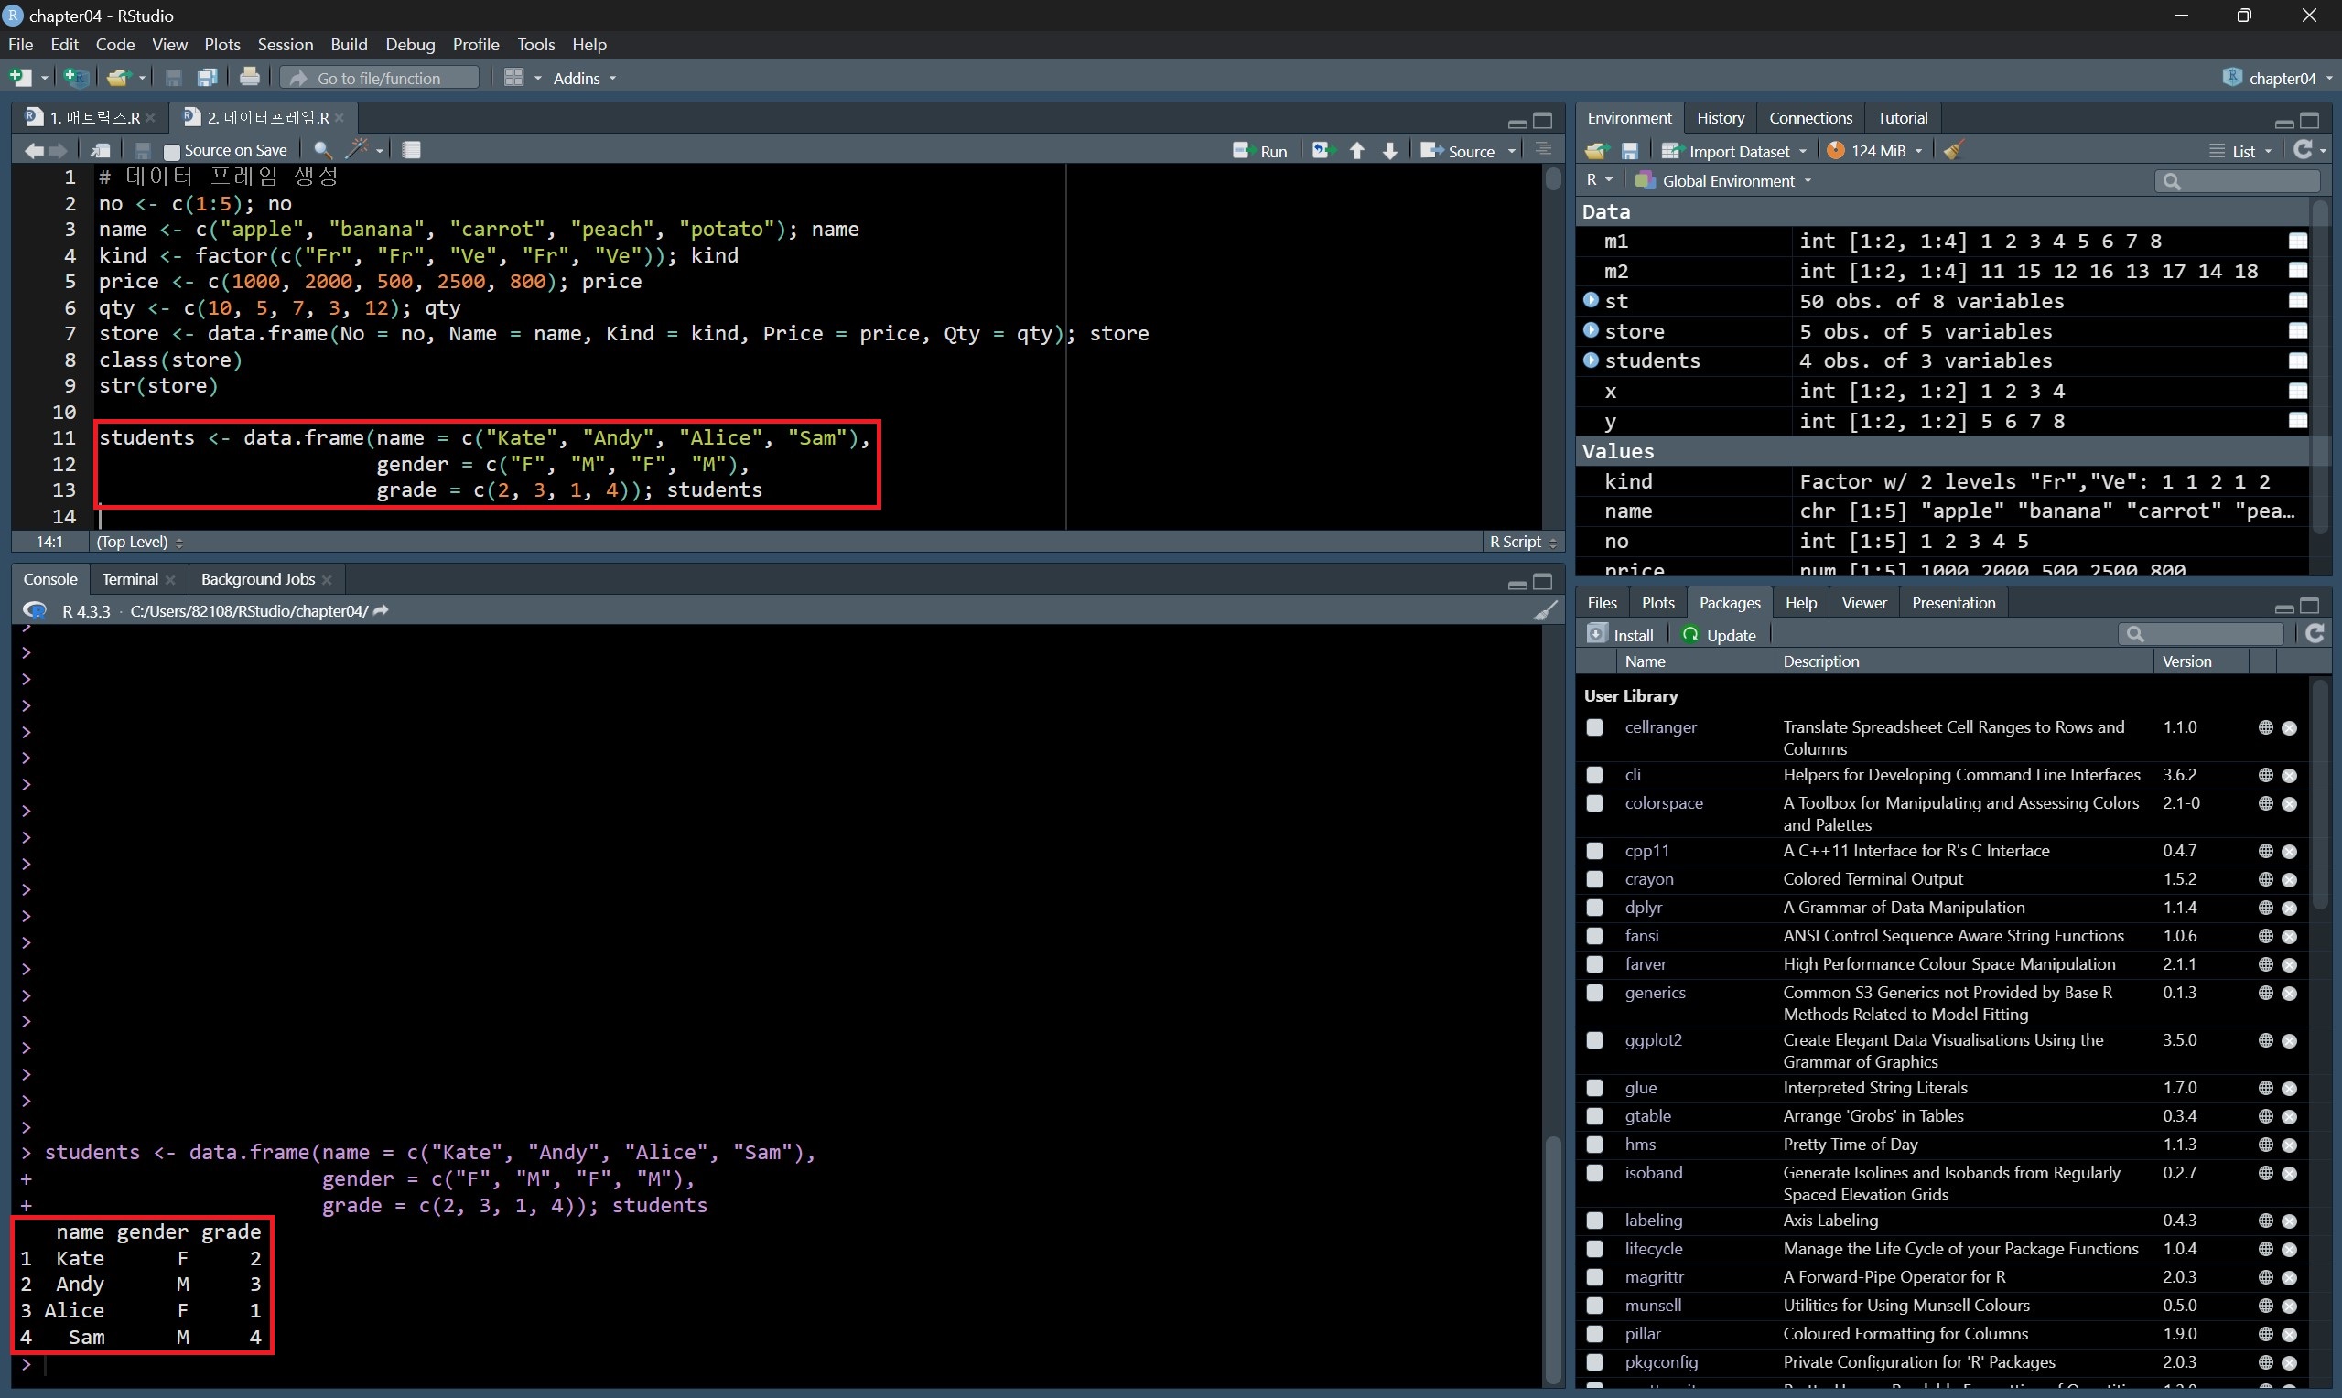Screen dimensions: 2342x1398
Task: Enable the dplyr package checkbox
Action: pos(1595,908)
